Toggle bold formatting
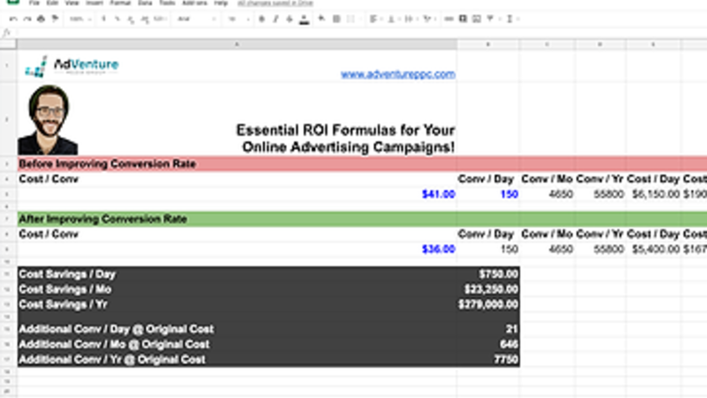The image size is (707, 398). [262, 19]
